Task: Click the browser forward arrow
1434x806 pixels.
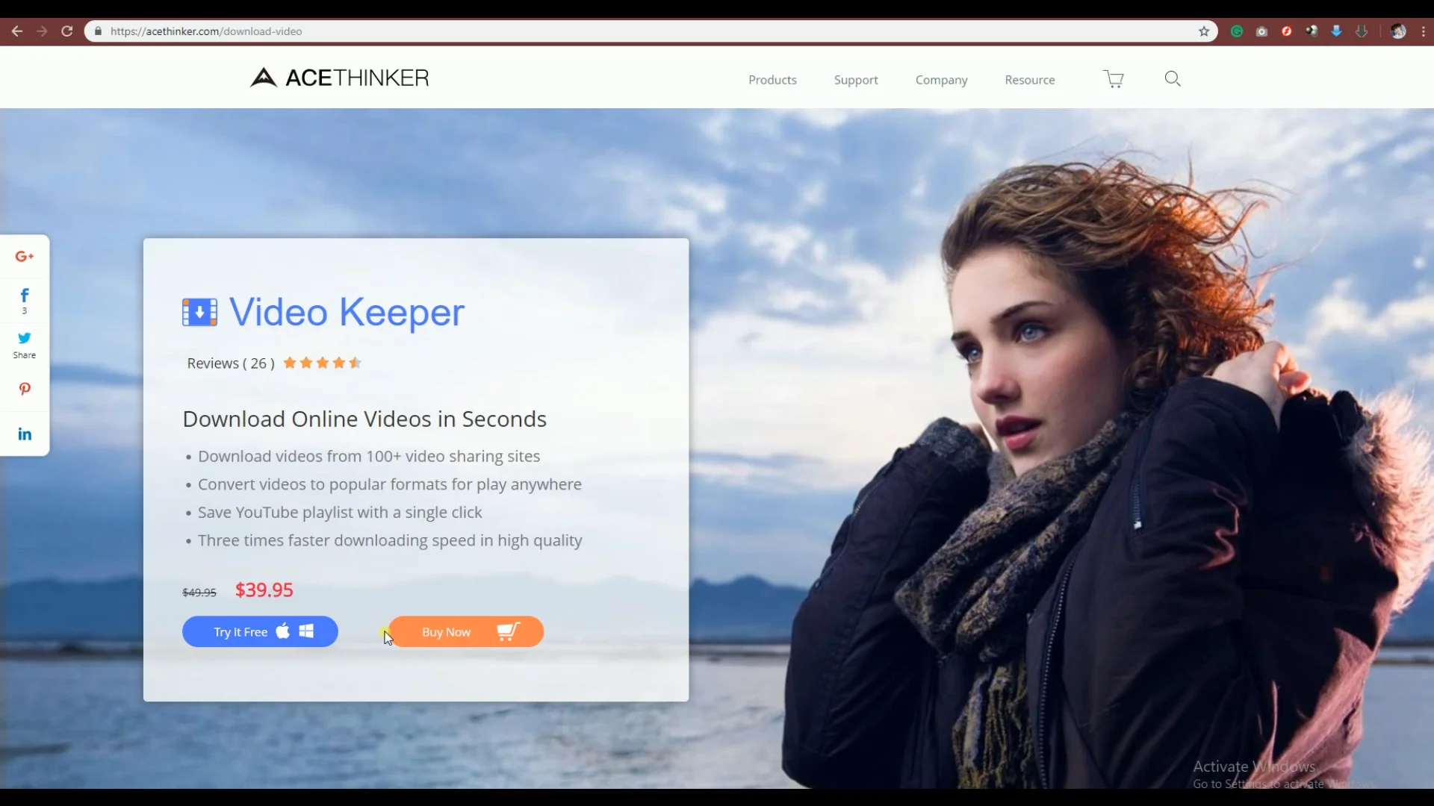Action: [x=42, y=31]
